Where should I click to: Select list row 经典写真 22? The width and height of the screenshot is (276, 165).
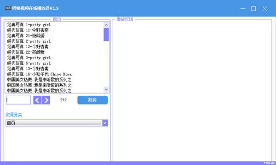(26, 52)
